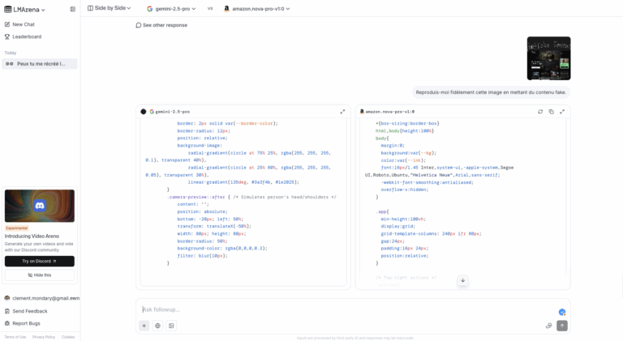
Task: Click the 'linear-gradient(135deg, #3a3f4b' code line
Action: [243, 182]
